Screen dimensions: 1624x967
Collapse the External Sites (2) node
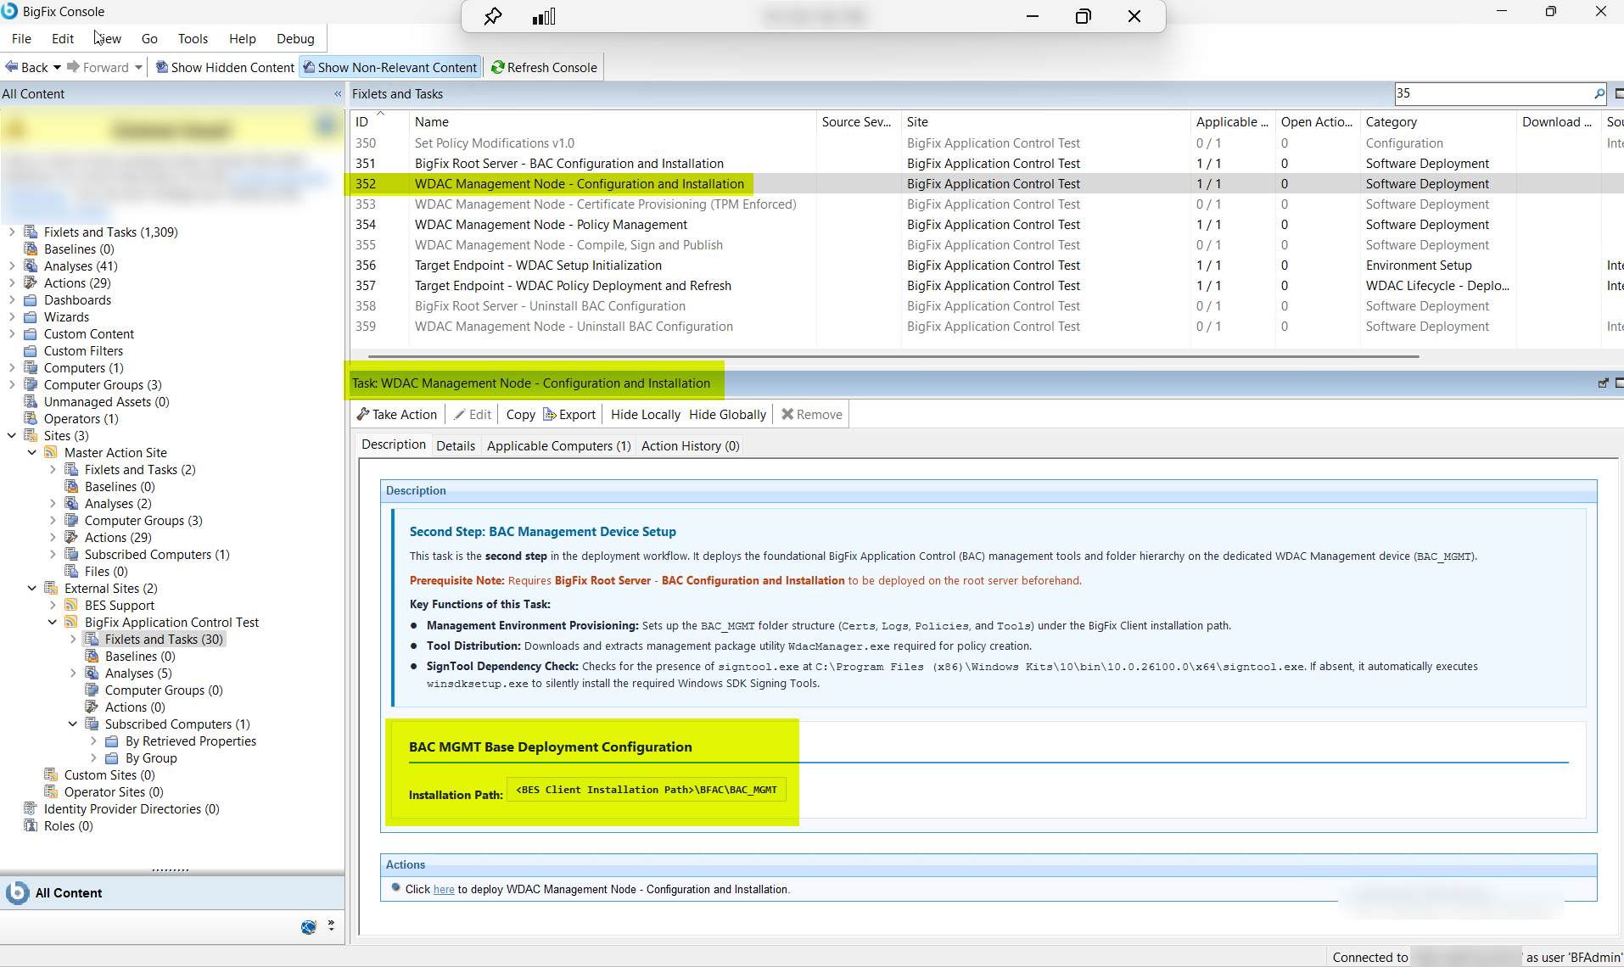click(32, 589)
